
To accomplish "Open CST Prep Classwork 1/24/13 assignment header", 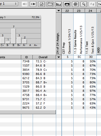I will [x=68, y=34].
